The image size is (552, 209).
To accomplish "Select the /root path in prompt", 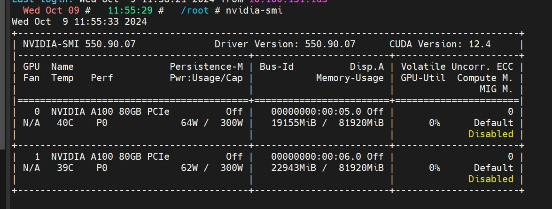I will click(x=194, y=10).
